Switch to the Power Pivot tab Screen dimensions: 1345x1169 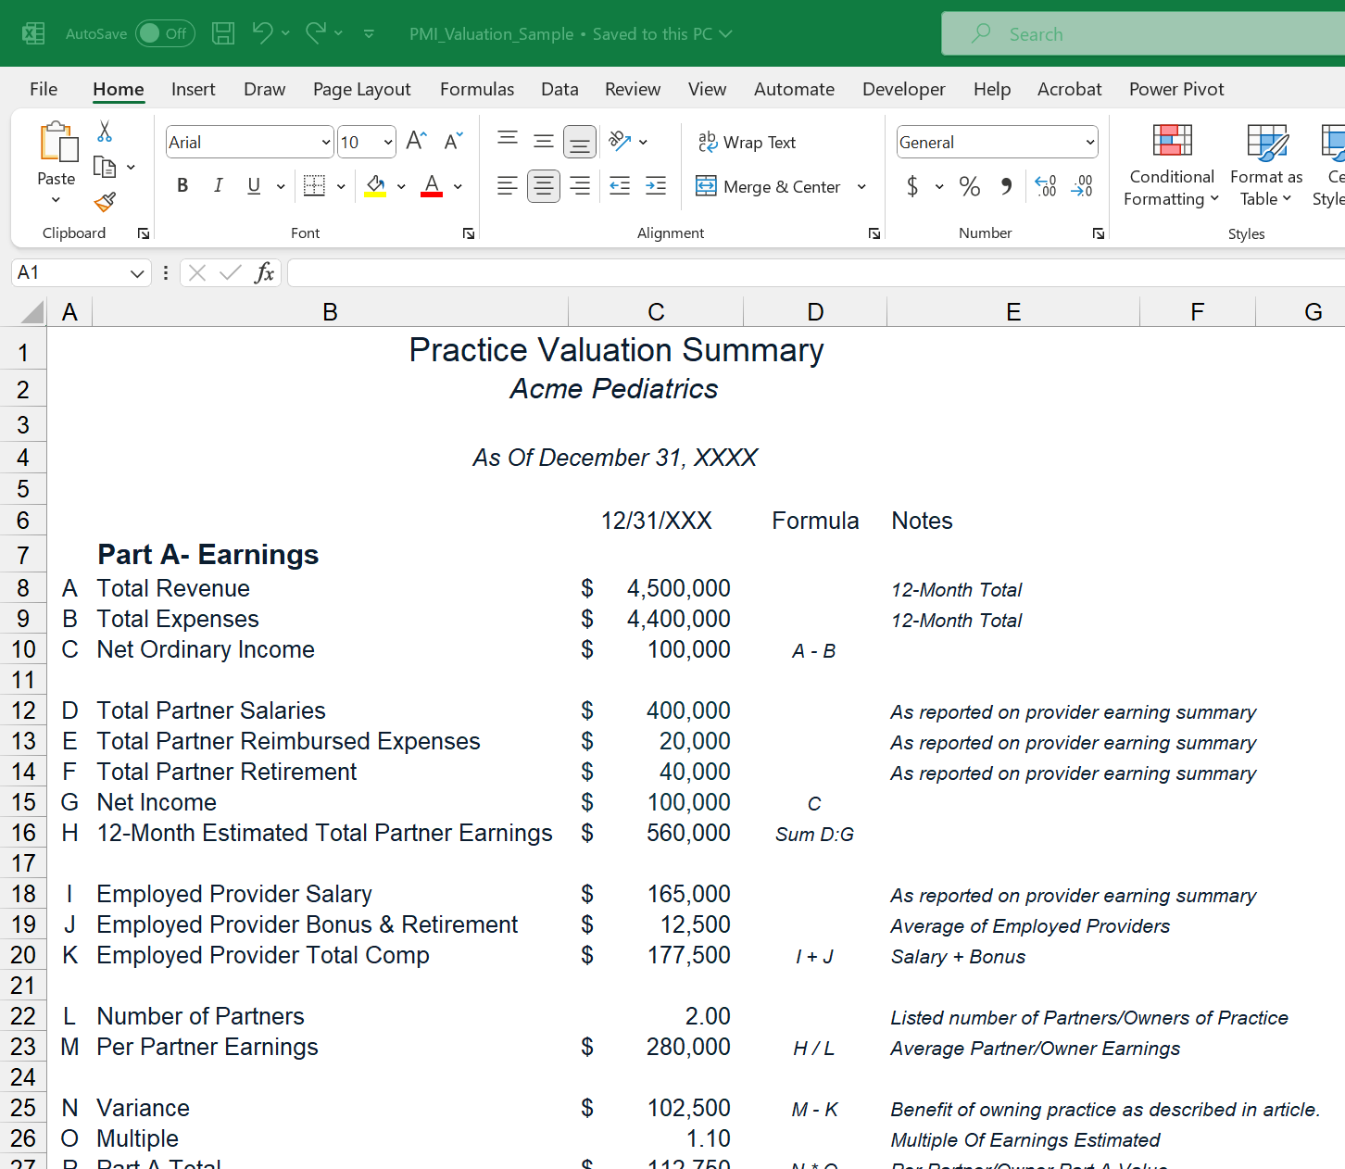(1176, 89)
